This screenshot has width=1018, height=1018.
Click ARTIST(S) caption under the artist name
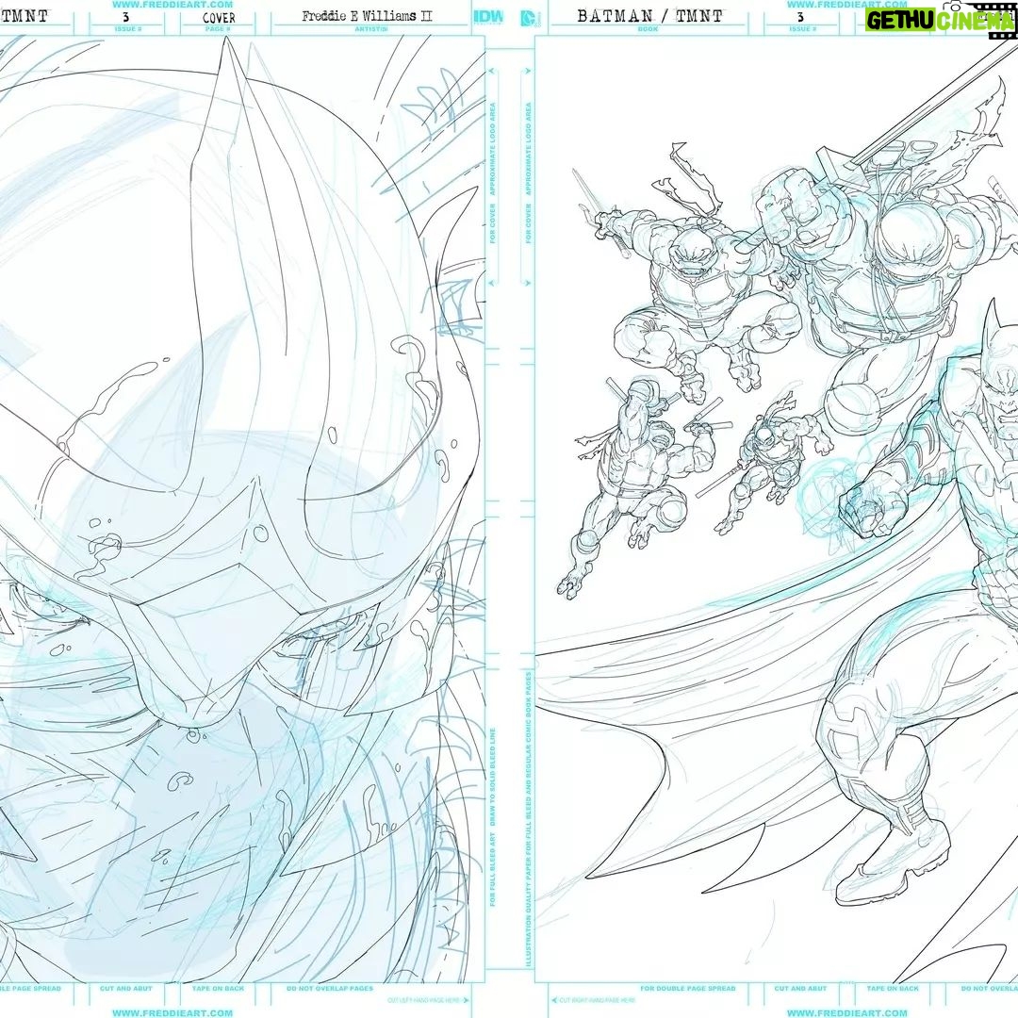371,30
